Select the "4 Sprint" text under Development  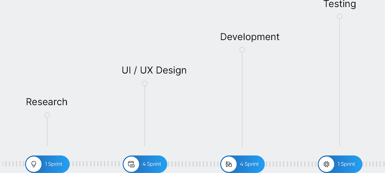[x=249, y=164]
